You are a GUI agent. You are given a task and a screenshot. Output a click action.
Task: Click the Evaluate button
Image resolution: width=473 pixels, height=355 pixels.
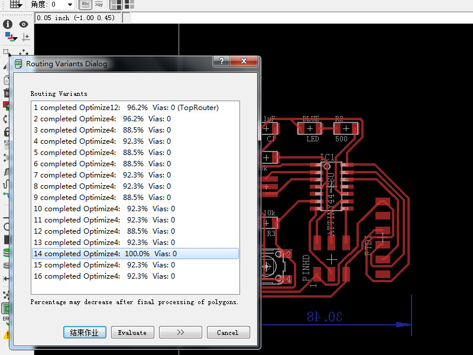point(132,333)
